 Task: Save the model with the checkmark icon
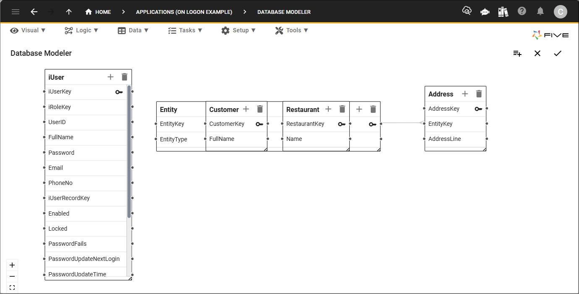coord(558,53)
